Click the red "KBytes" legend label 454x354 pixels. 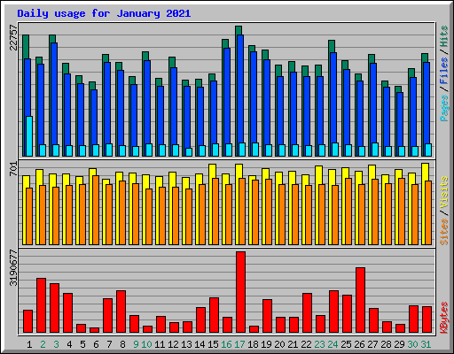tap(444, 318)
